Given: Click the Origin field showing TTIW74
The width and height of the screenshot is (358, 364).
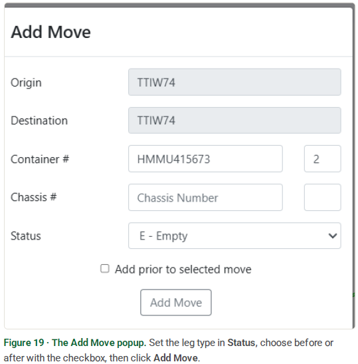Looking at the screenshot, I should (234, 82).
